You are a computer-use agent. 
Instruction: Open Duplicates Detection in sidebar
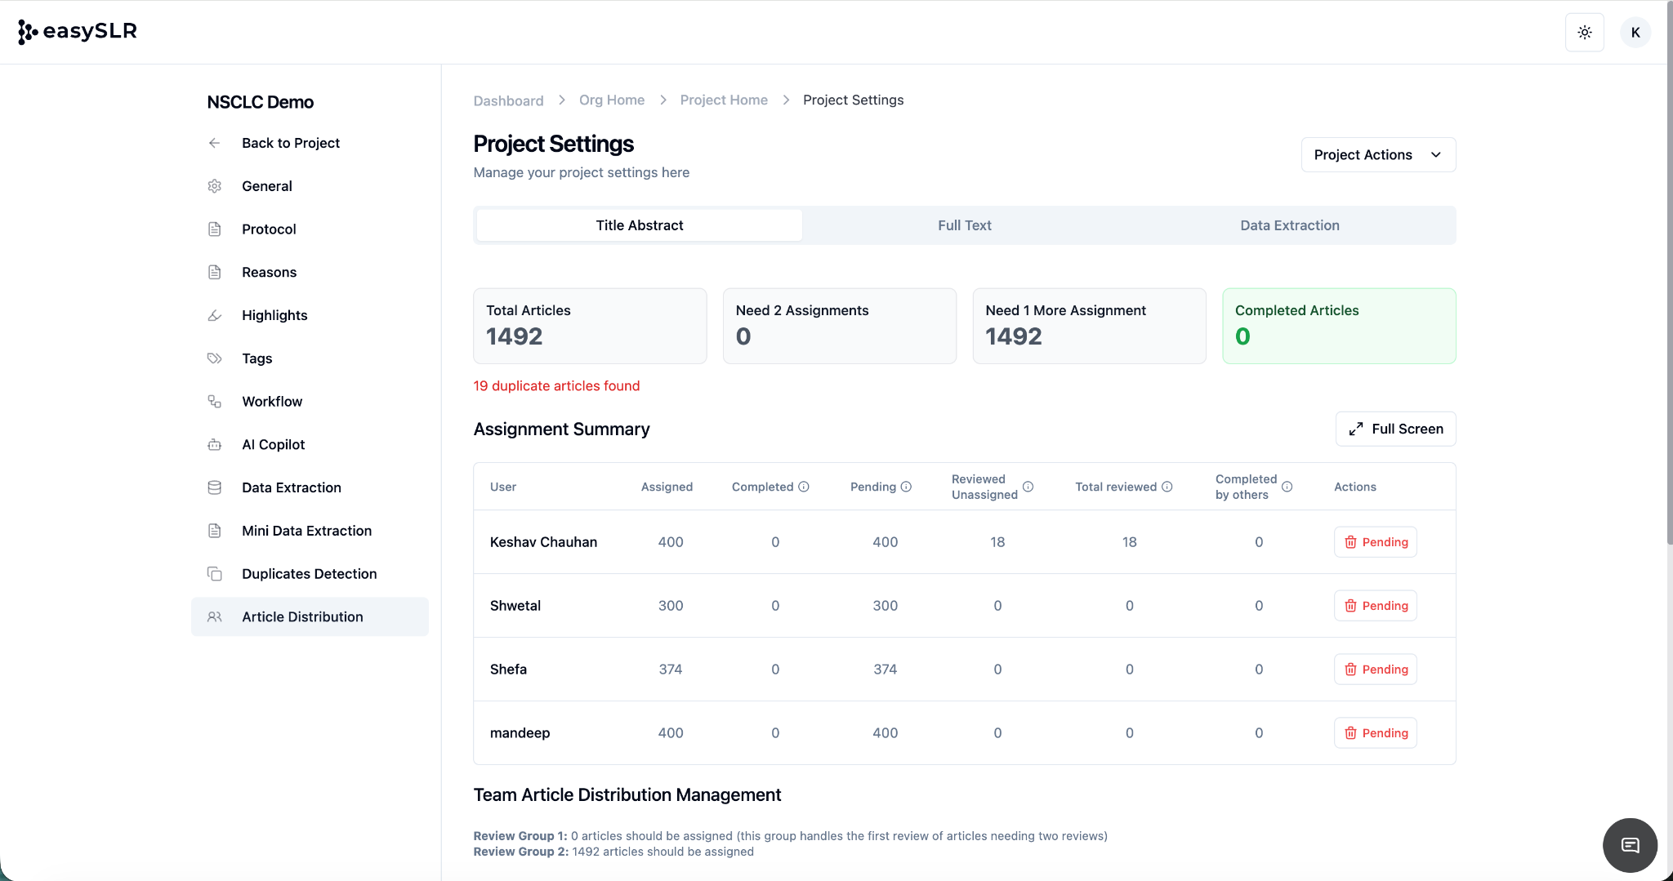[x=309, y=574]
